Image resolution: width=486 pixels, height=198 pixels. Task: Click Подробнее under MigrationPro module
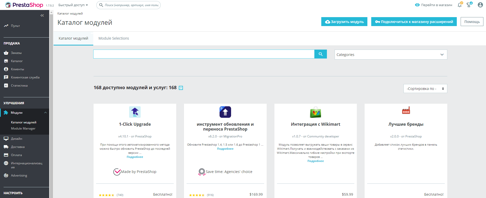click(x=225, y=149)
